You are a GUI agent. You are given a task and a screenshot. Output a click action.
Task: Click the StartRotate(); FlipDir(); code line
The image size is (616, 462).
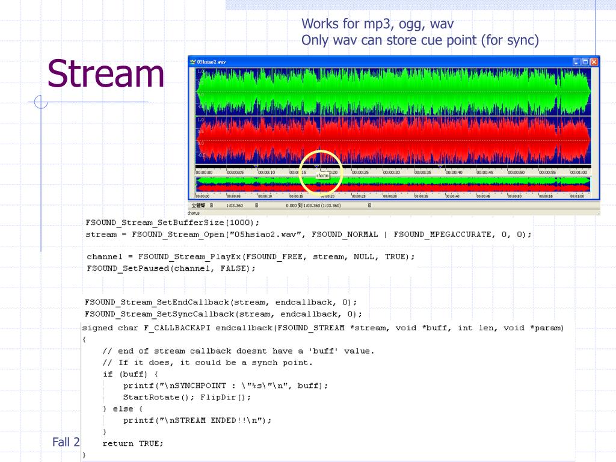[x=187, y=397]
